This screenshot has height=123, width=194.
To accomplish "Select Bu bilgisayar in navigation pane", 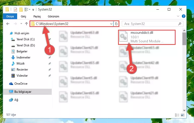I will click(x=27, y=92).
